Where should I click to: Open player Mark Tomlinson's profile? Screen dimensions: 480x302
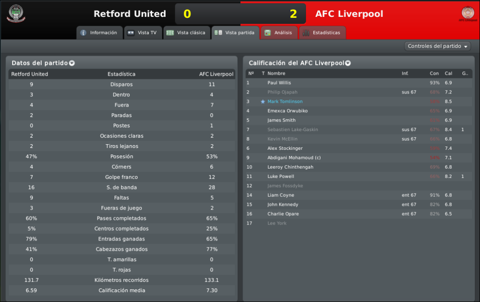coord(285,101)
